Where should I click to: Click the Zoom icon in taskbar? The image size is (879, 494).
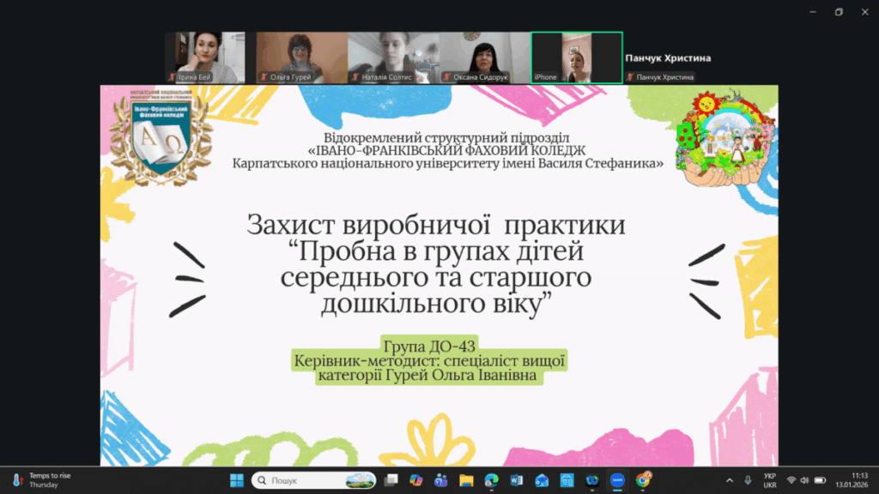point(616,480)
